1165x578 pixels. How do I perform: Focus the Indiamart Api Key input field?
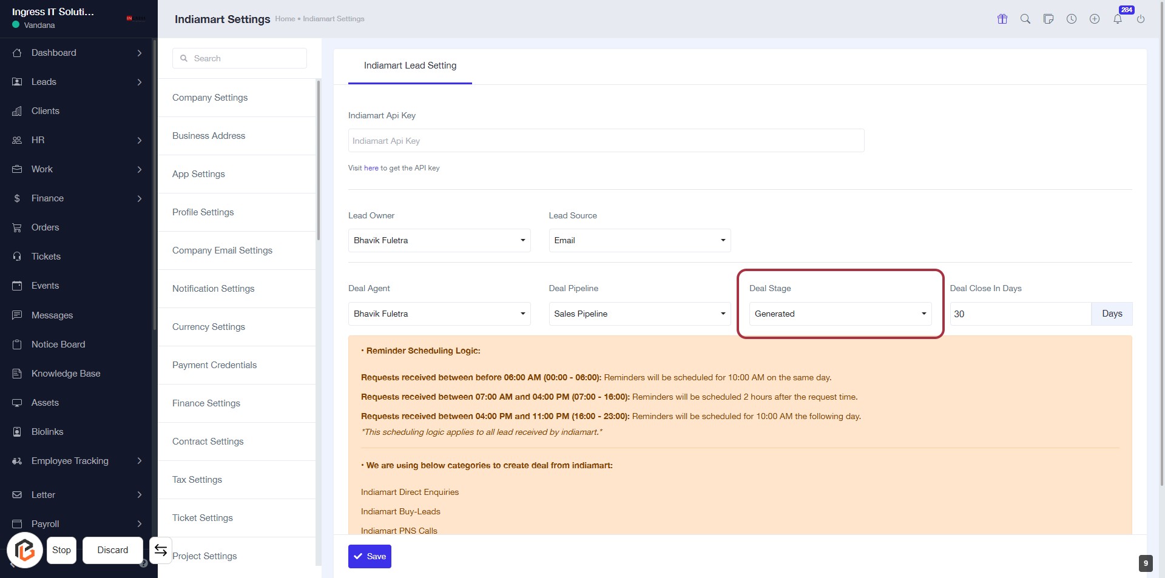[606, 141]
